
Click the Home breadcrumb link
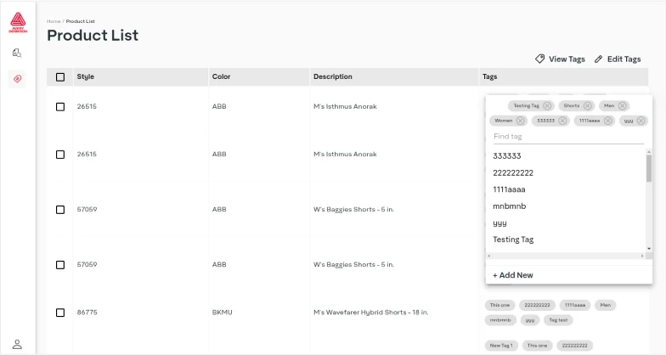(x=53, y=20)
